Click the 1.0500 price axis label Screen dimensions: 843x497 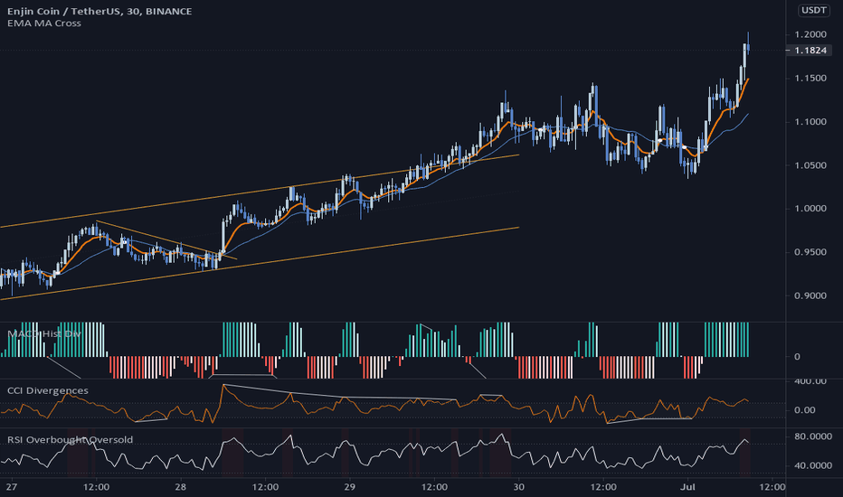tap(810, 165)
